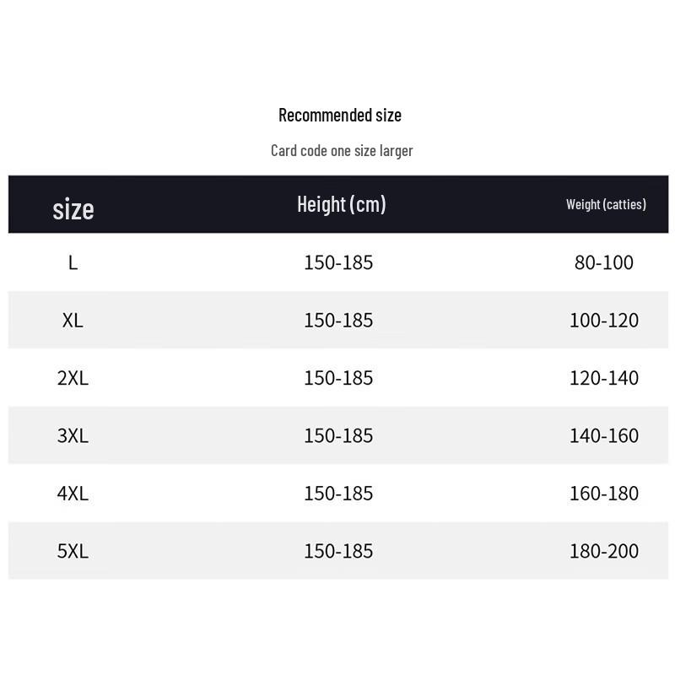Click the height value in the 5XL row
The image size is (675, 675).
point(338,551)
